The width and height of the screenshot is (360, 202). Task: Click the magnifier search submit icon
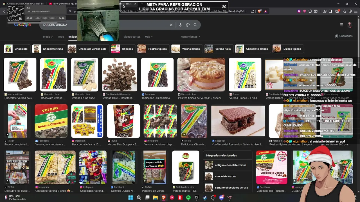[195, 25]
